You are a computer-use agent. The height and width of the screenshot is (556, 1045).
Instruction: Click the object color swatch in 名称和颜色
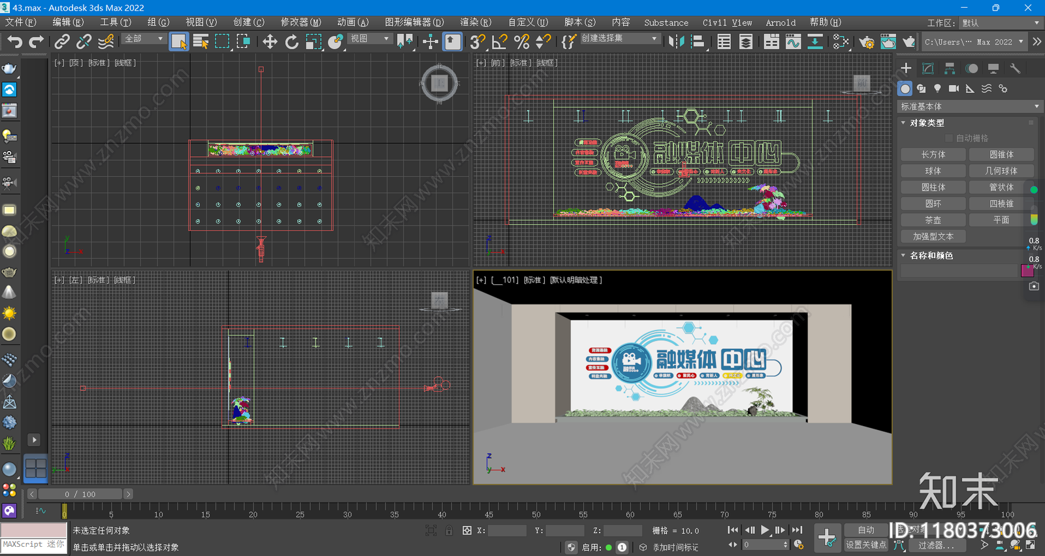[x=1027, y=270]
